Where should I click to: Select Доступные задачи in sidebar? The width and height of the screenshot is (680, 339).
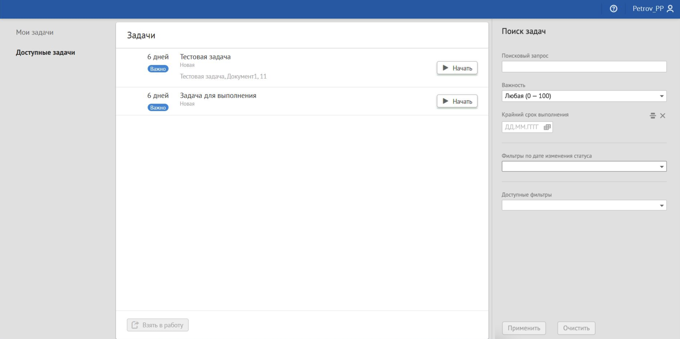[45, 52]
